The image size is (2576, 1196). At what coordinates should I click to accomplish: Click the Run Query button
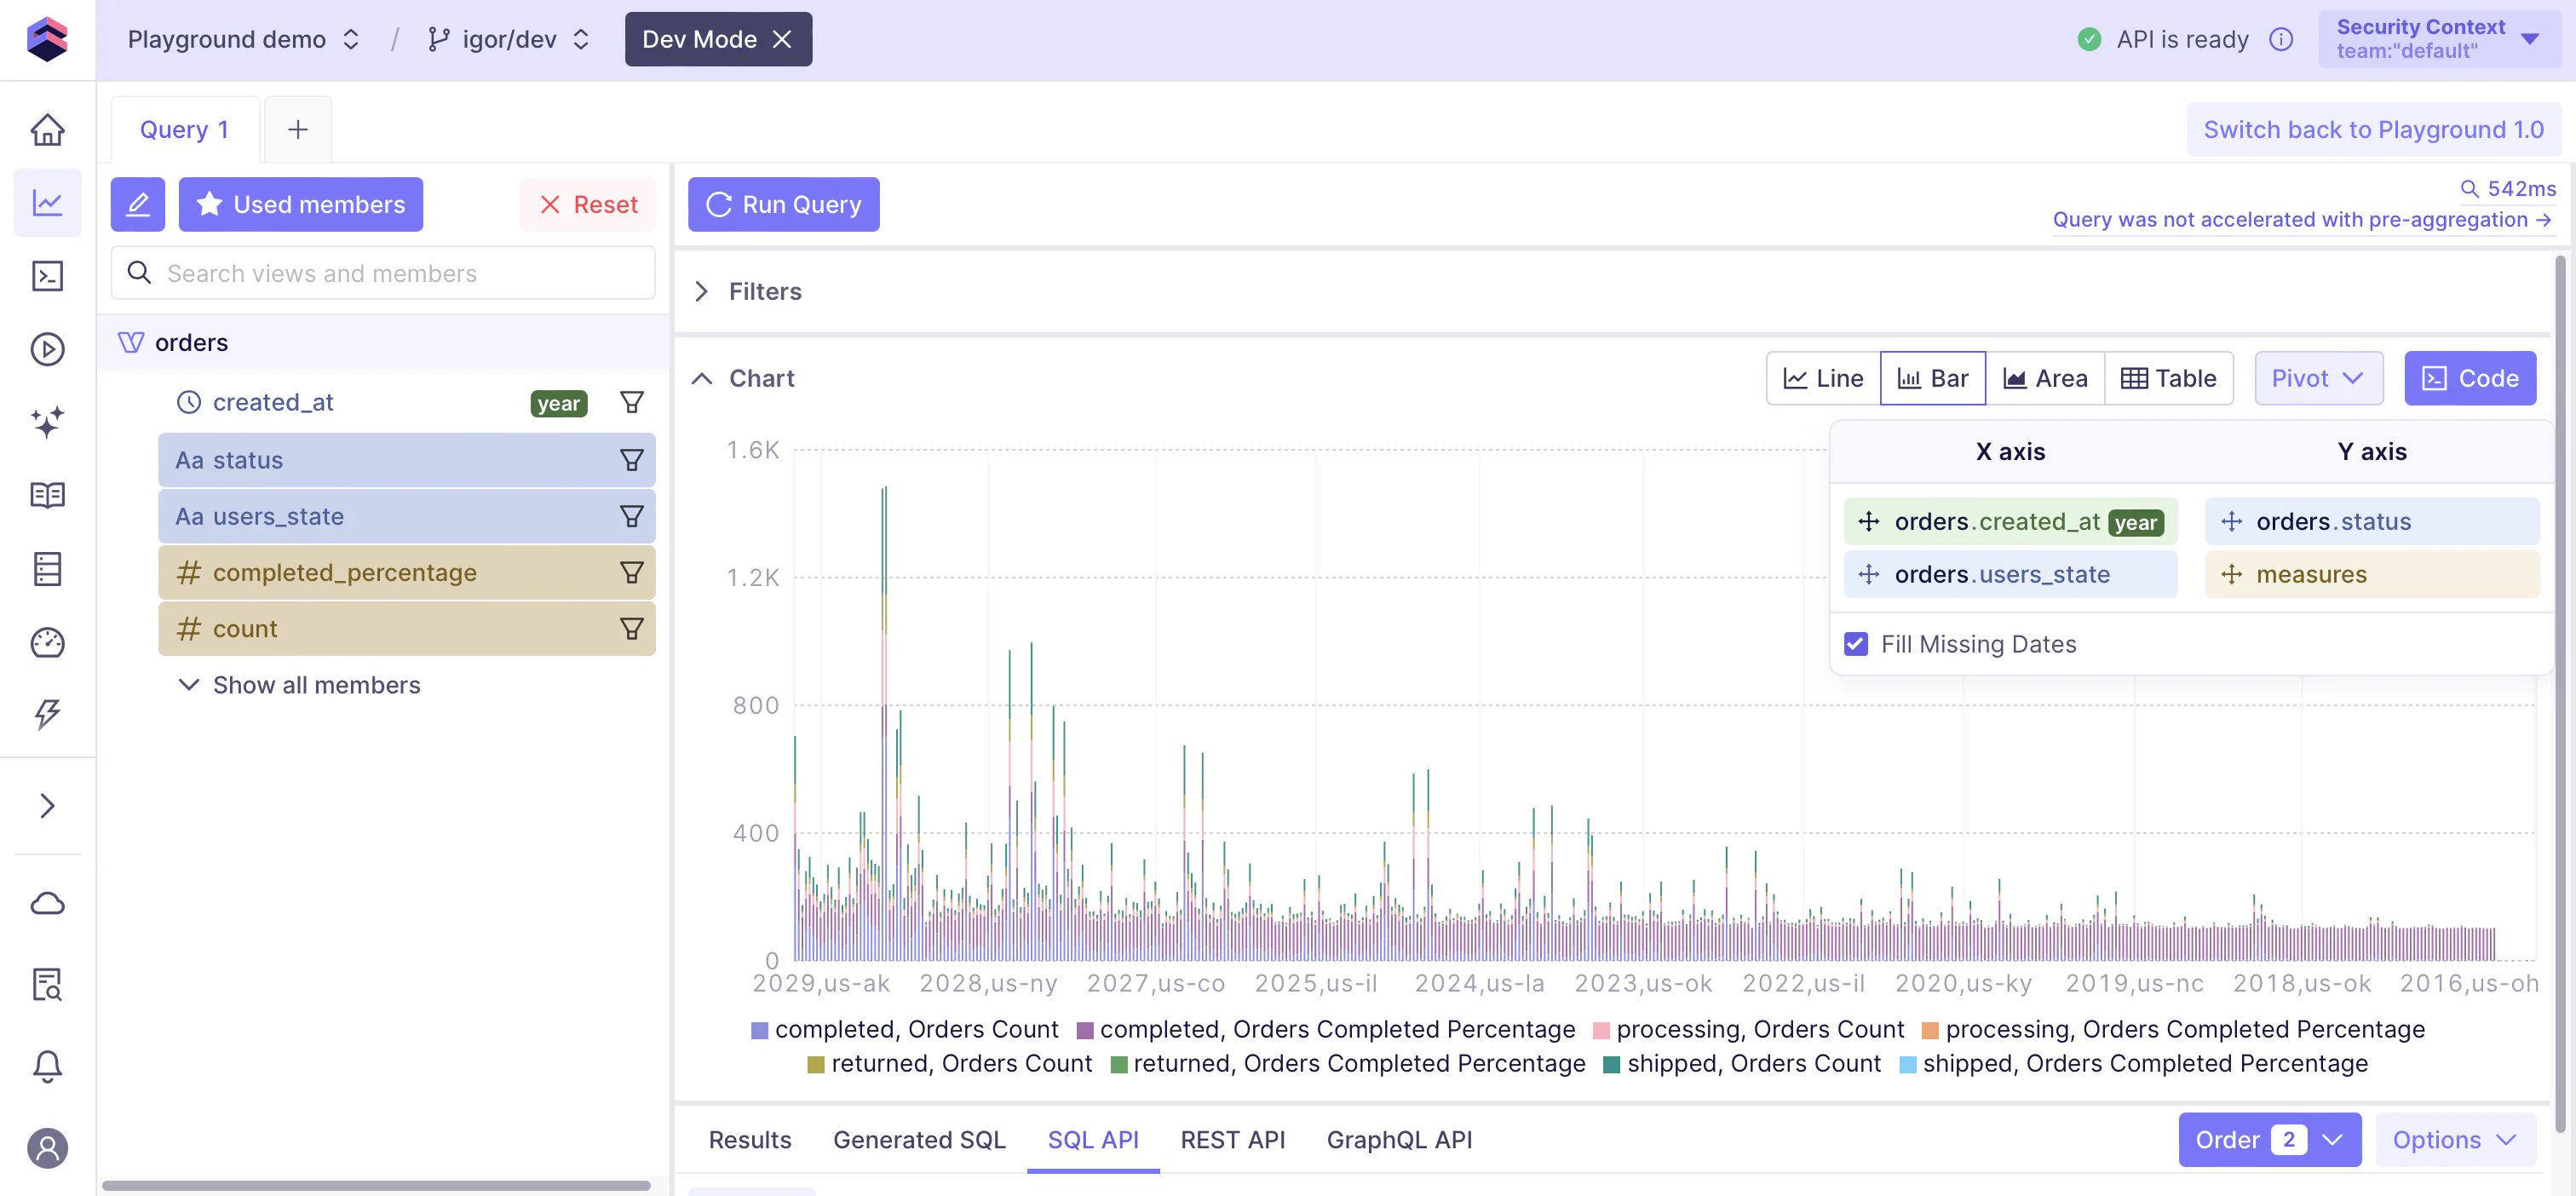click(783, 204)
